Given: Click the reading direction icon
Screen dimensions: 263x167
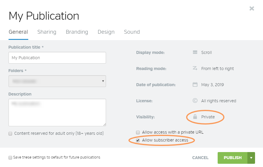Looking at the screenshot, I should tap(195, 69).
